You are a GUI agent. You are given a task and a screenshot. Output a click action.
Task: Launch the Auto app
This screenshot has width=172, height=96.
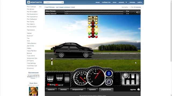click(28, 41)
